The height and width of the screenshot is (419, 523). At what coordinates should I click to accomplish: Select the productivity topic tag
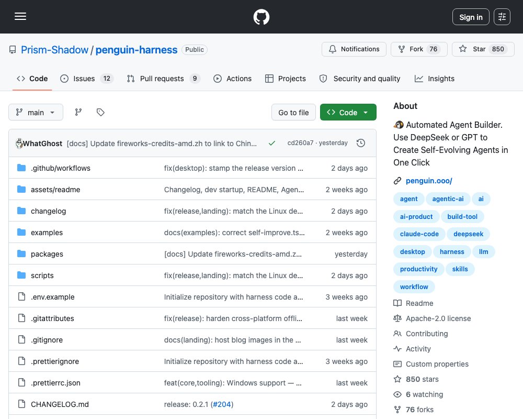418,269
